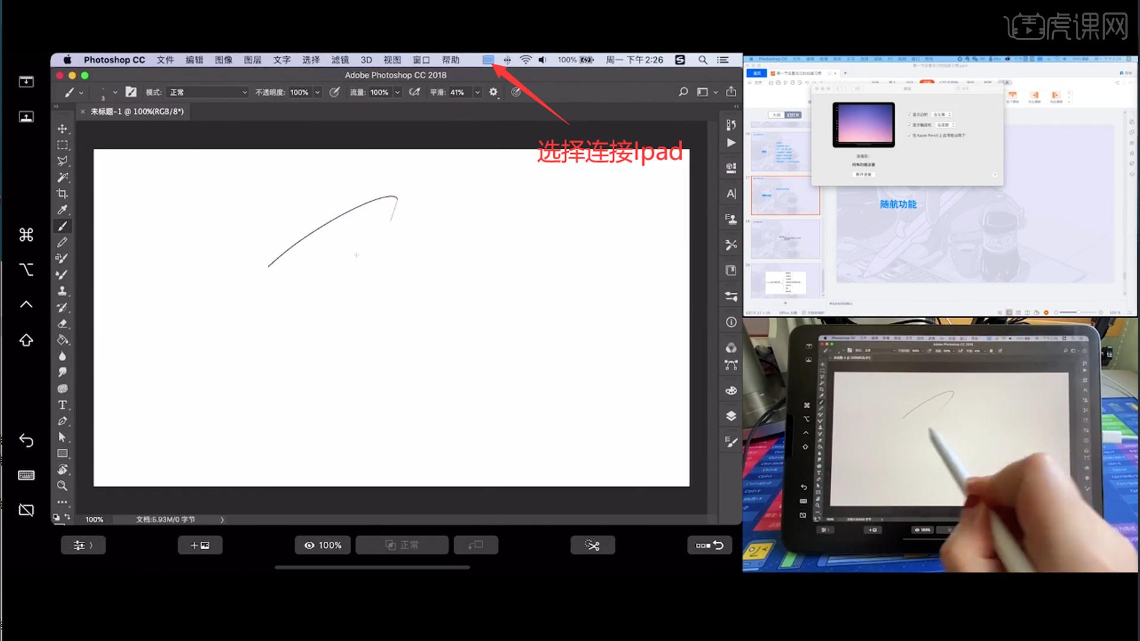Toggle the brush settings panel button
The width and height of the screenshot is (1140, 641).
click(131, 92)
